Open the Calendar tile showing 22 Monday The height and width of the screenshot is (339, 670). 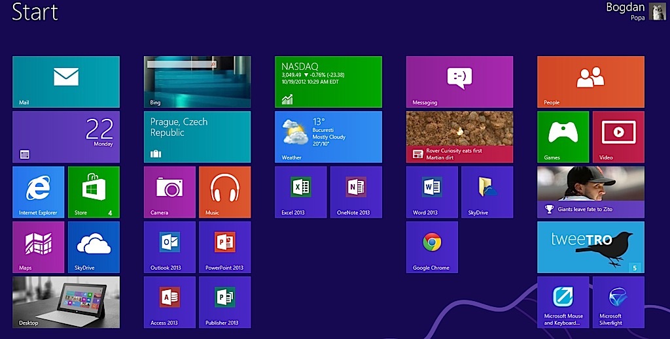pos(66,137)
